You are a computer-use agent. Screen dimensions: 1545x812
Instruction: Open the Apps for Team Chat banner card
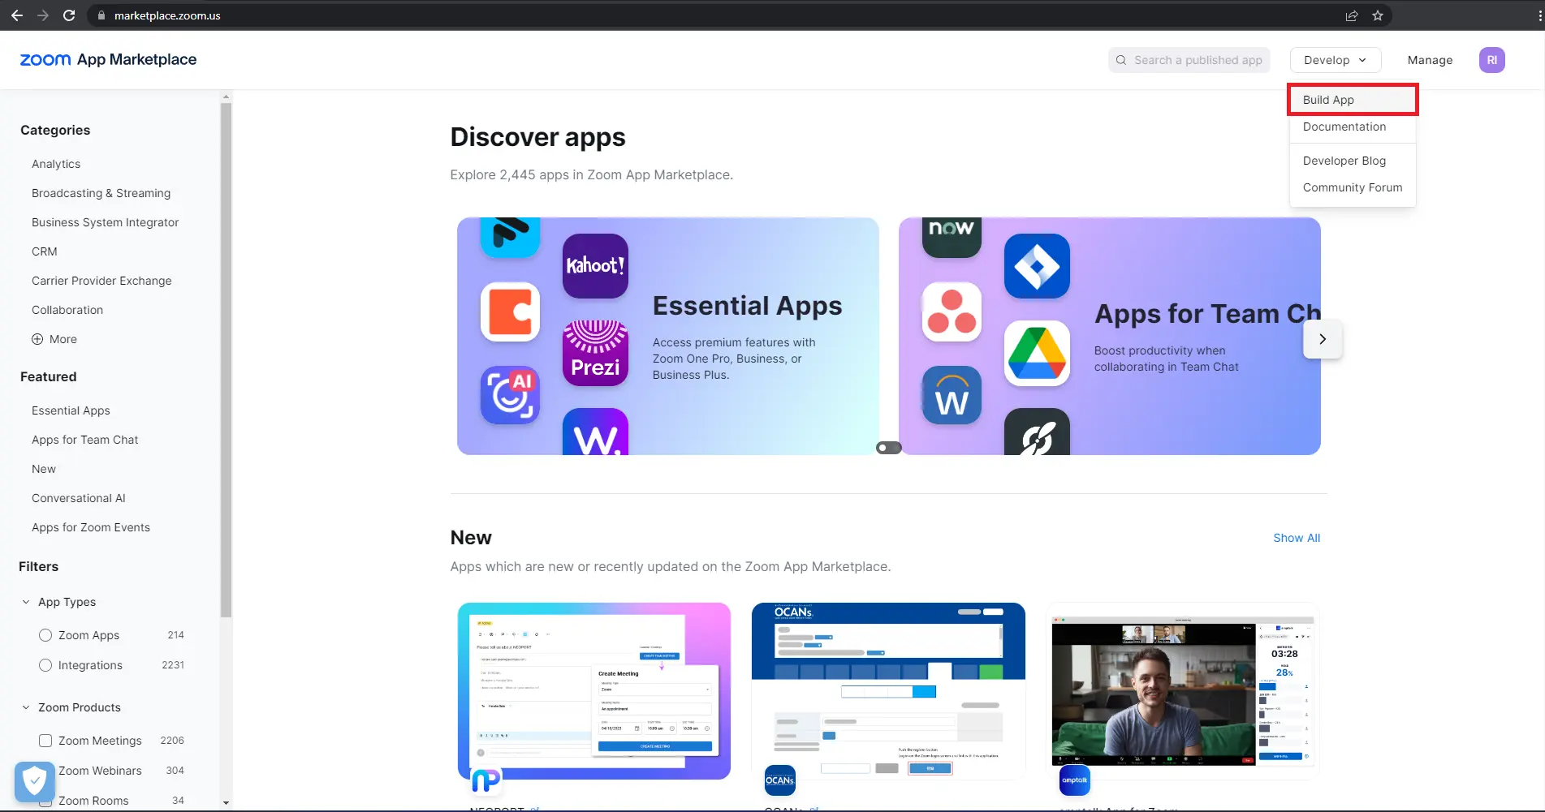(1110, 336)
